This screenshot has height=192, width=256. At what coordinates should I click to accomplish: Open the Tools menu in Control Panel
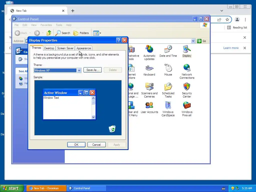click(x=59, y=25)
